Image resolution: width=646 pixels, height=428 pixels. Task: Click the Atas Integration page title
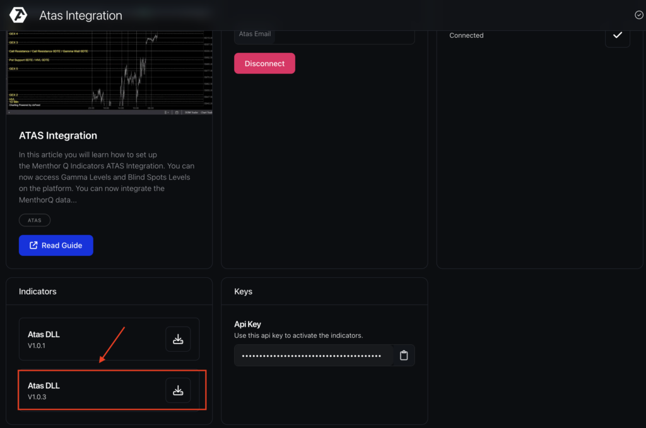(81, 15)
